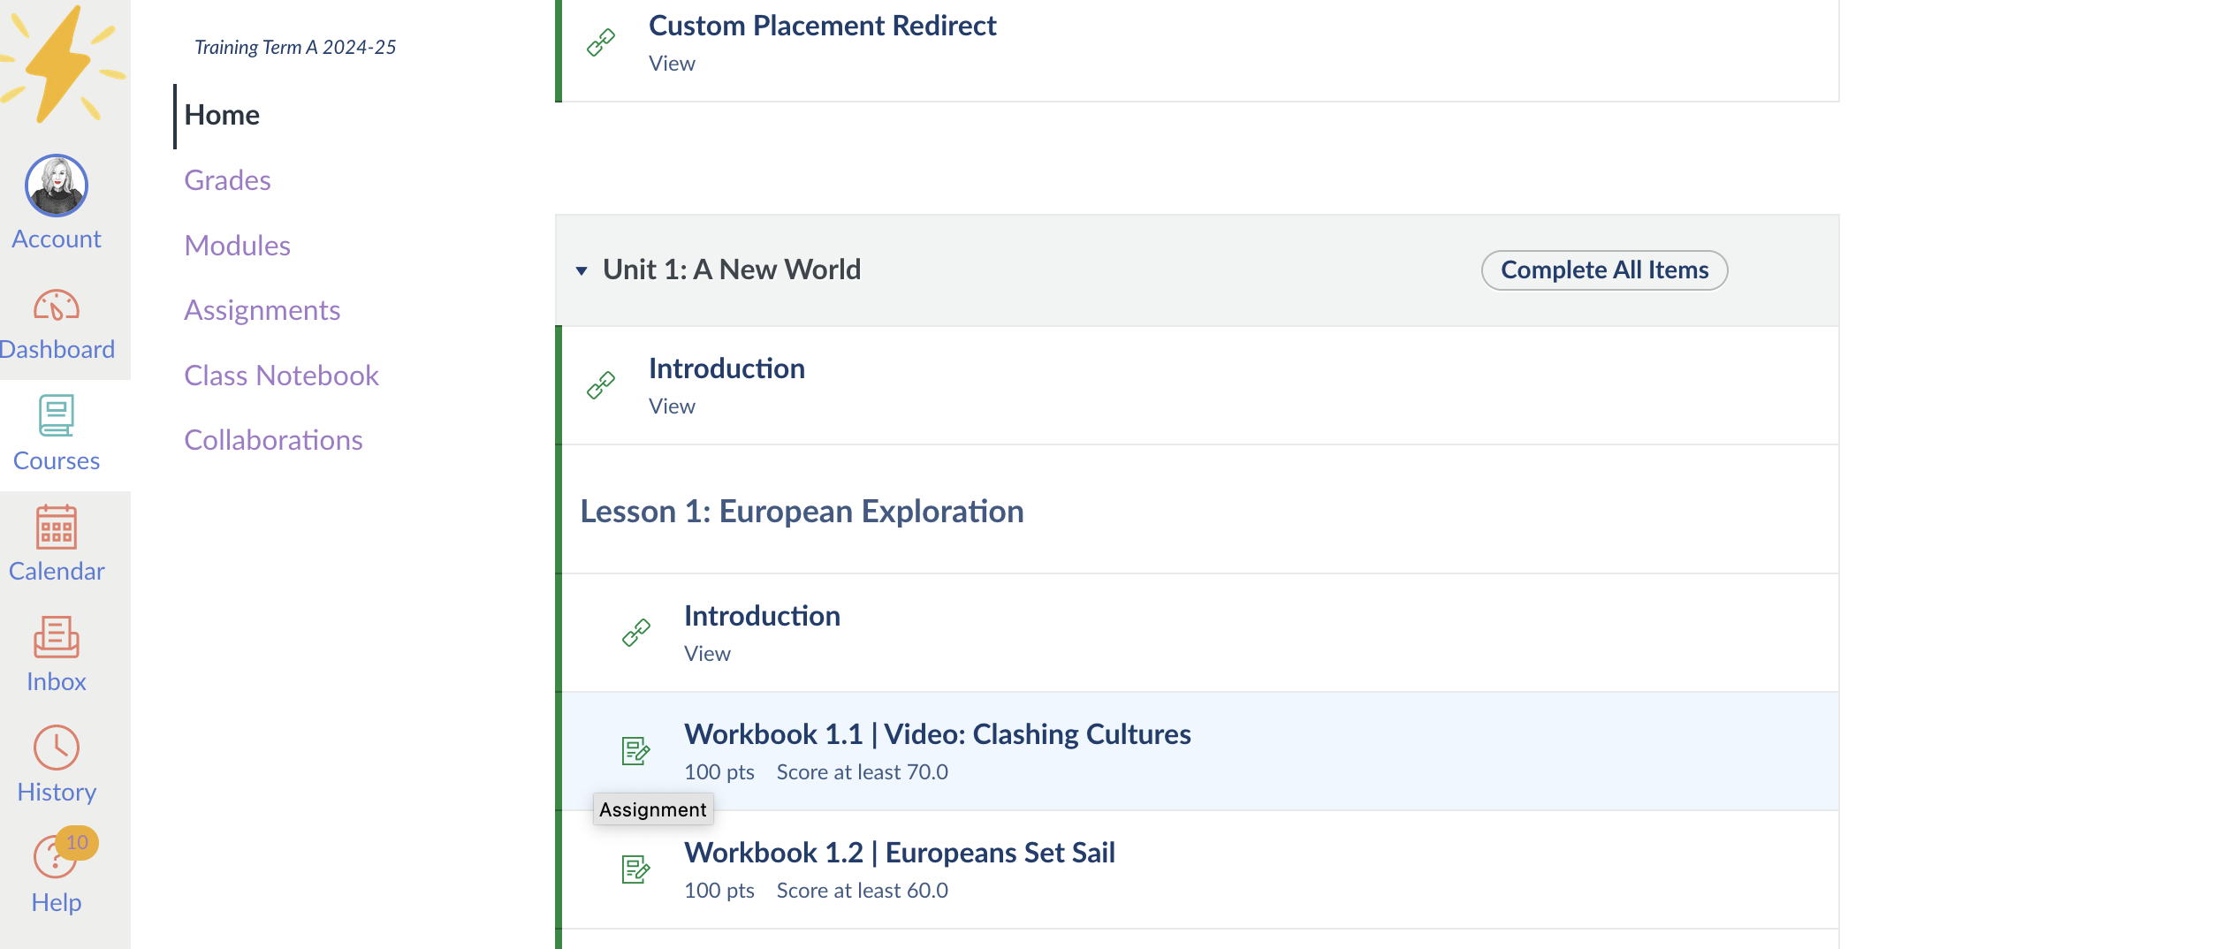Open Workbook 1.2 Europeans Set Sail link
Viewport: 2236px width, 949px height.
[899, 853]
